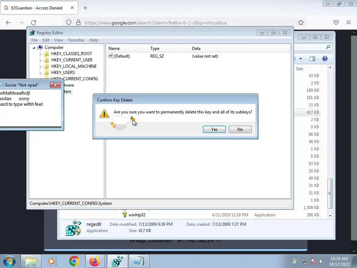
Task: Click the volume speaker tray icon
Action: [x=322, y=261]
